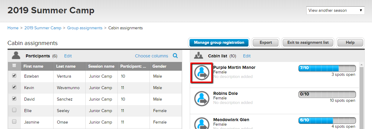Image resolution: width=372 pixels, height=129 pixels.
Task: Open the View another season dropdown
Action: [335, 11]
